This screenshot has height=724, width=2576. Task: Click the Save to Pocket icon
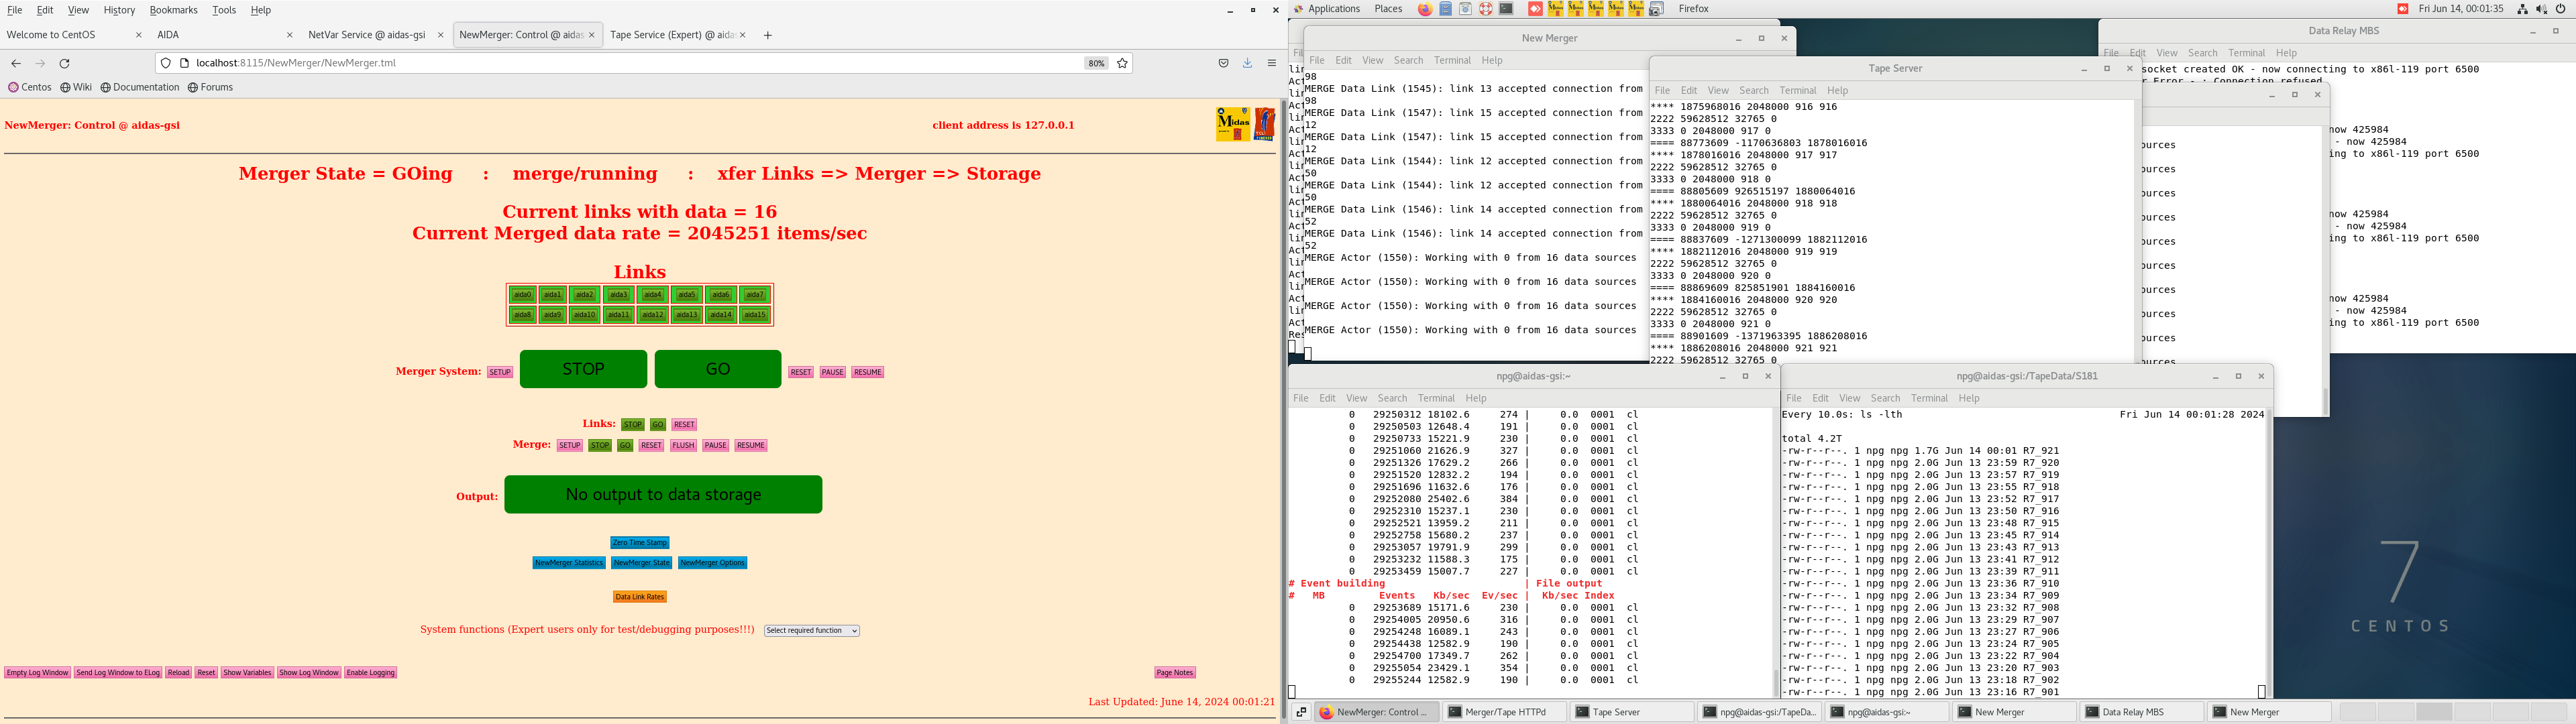(1223, 63)
